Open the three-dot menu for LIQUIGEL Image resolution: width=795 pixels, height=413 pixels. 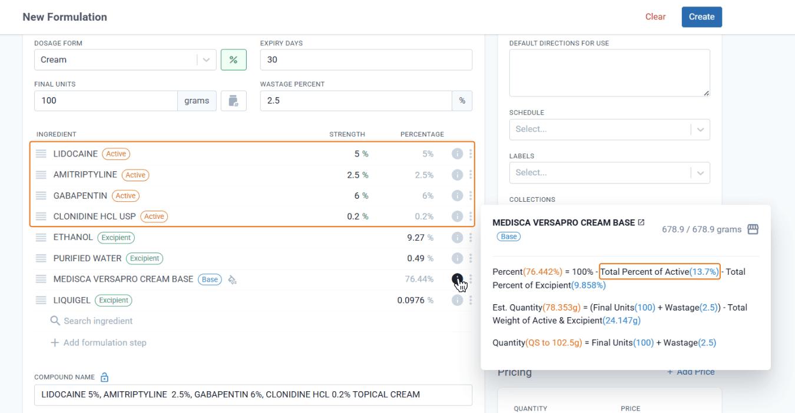(471, 300)
